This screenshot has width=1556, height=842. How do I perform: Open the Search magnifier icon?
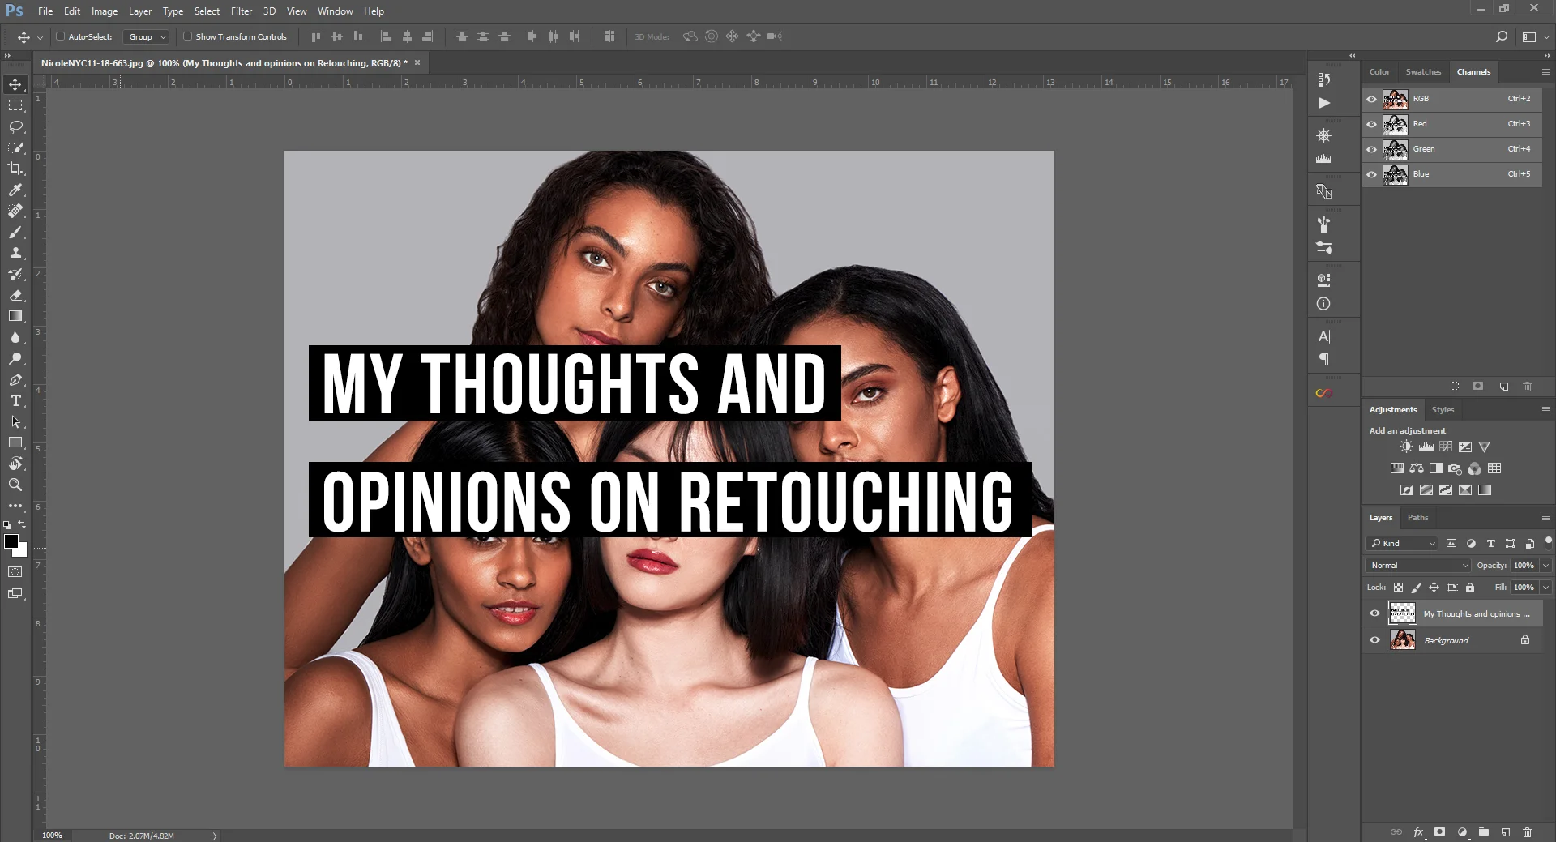pos(1501,36)
